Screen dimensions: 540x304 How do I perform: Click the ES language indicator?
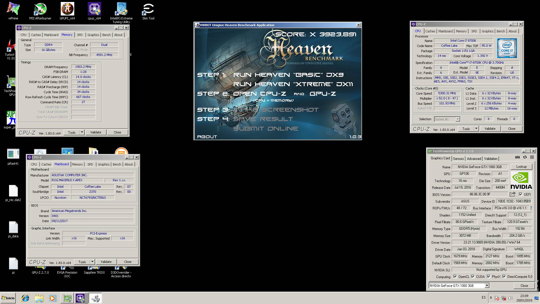coord(483,298)
